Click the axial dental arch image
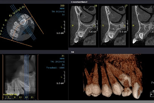154x103 pixels. point(20,28)
